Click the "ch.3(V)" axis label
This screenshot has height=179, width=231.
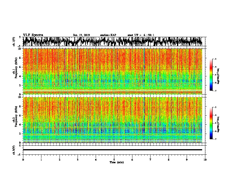click(14, 150)
